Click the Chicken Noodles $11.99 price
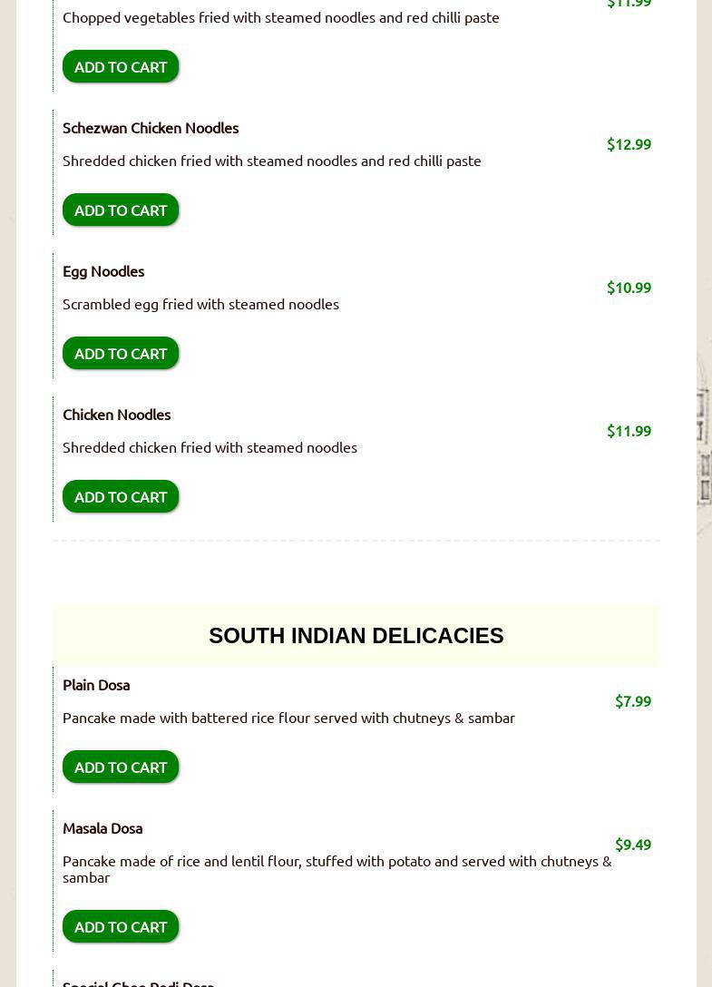The height and width of the screenshot is (987, 712). click(629, 431)
